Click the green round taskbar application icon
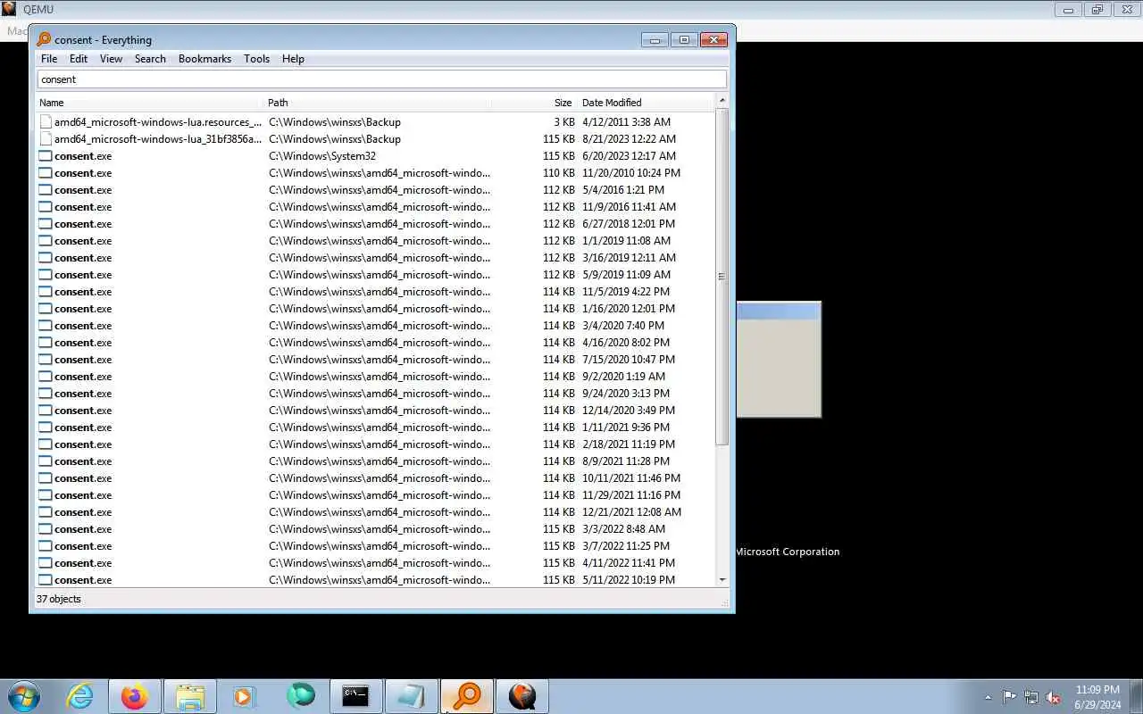Image resolution: width=1143 pixels, height=714 pixels. click(x=301, y=696)
